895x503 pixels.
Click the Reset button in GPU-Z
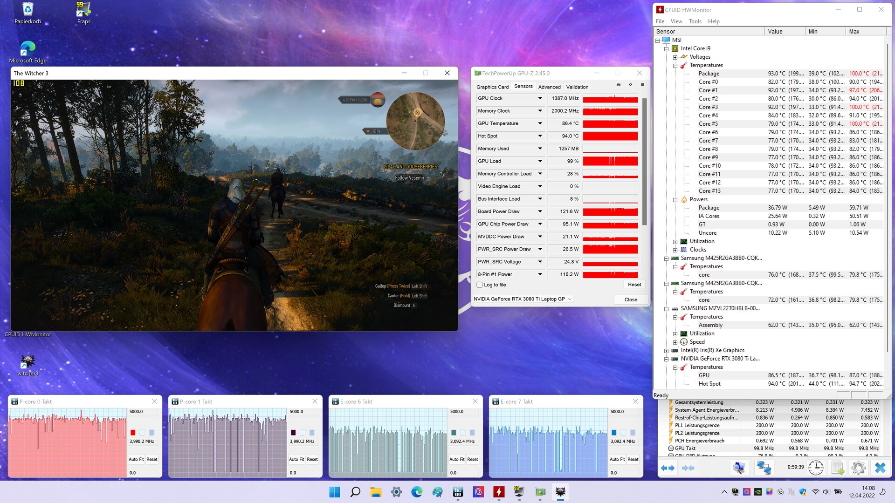(x=634, y=285)
